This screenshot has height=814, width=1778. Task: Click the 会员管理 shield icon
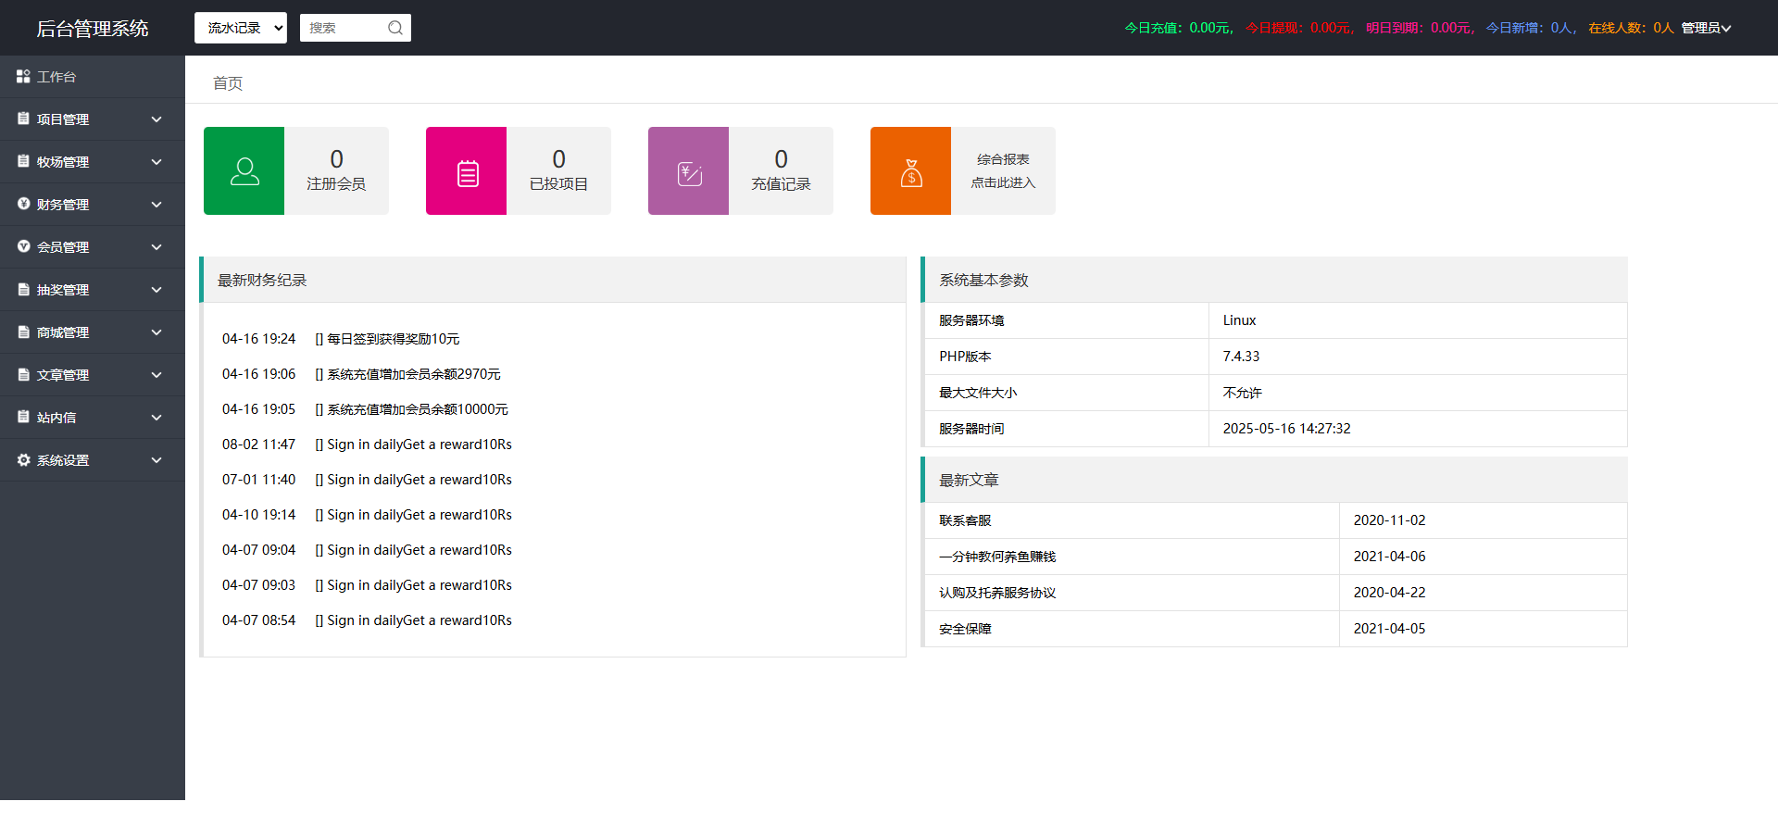pos(23,246)
